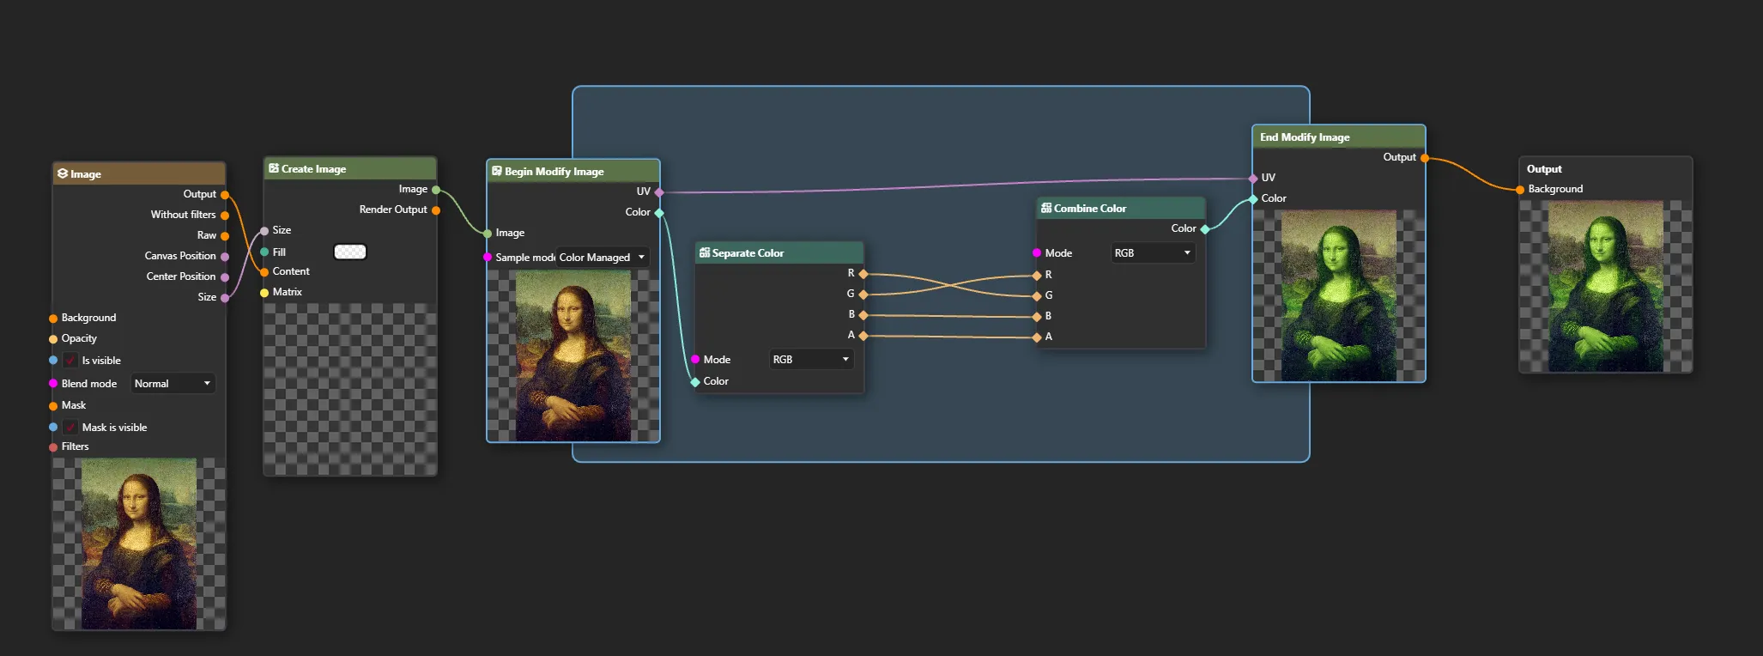Click the Matrix input socket
This screenshot has width=1763, height=656.
(x=264, y=293)
